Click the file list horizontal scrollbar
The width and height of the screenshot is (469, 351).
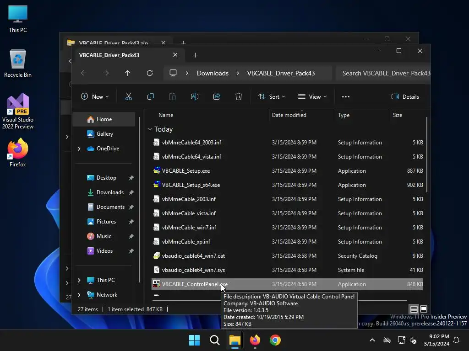[280, 300]
